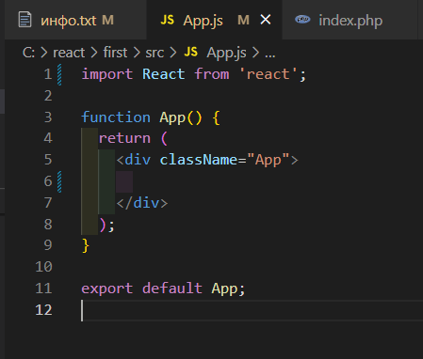
Task: Open the App.js breadcrumb file
Action: (226, 53)
